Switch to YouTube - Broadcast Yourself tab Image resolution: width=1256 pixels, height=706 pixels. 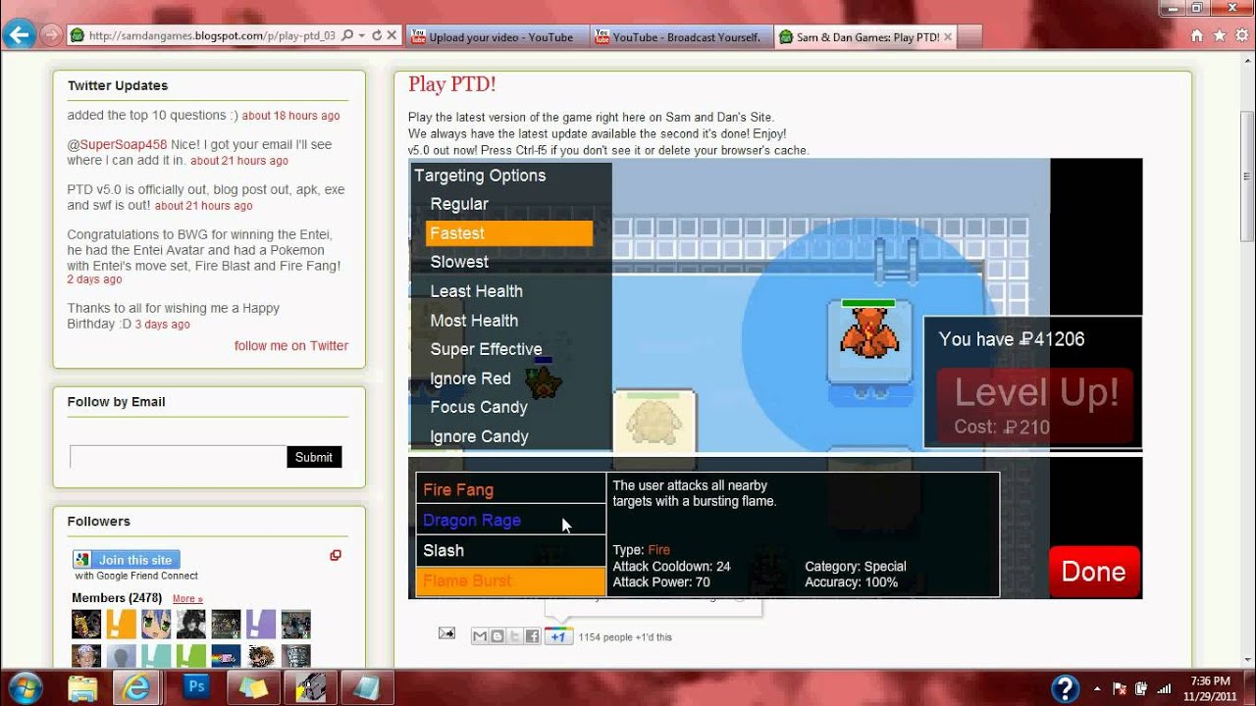680,37
